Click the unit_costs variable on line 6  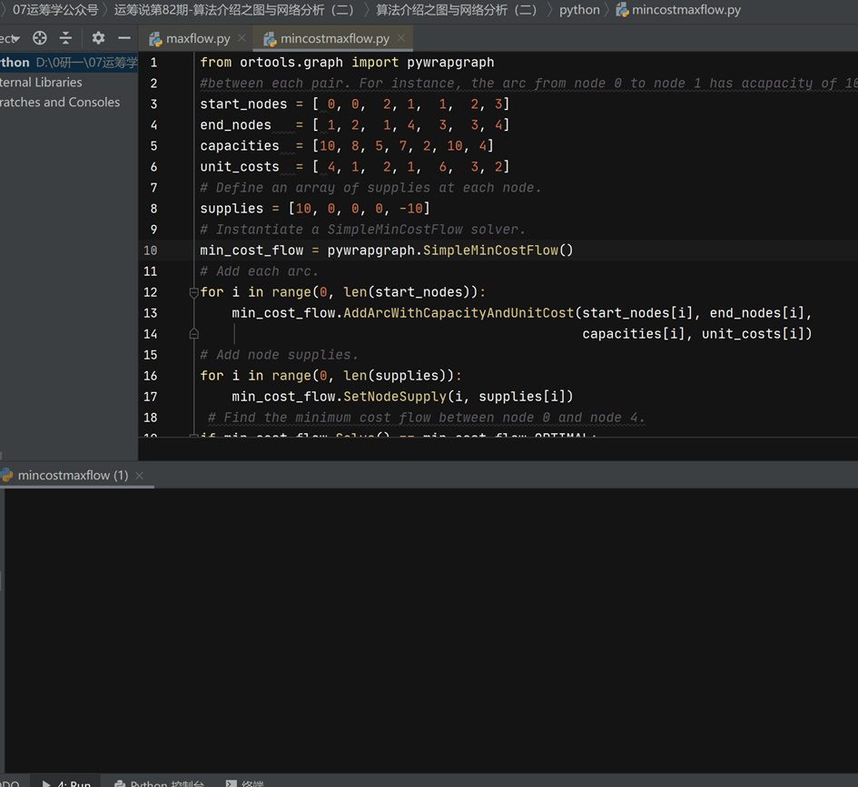click(x=240, y=167)
